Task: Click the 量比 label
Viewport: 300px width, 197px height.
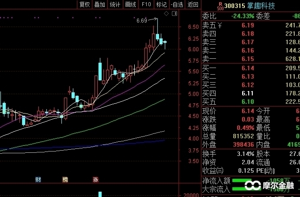Action: click(263, 136)
